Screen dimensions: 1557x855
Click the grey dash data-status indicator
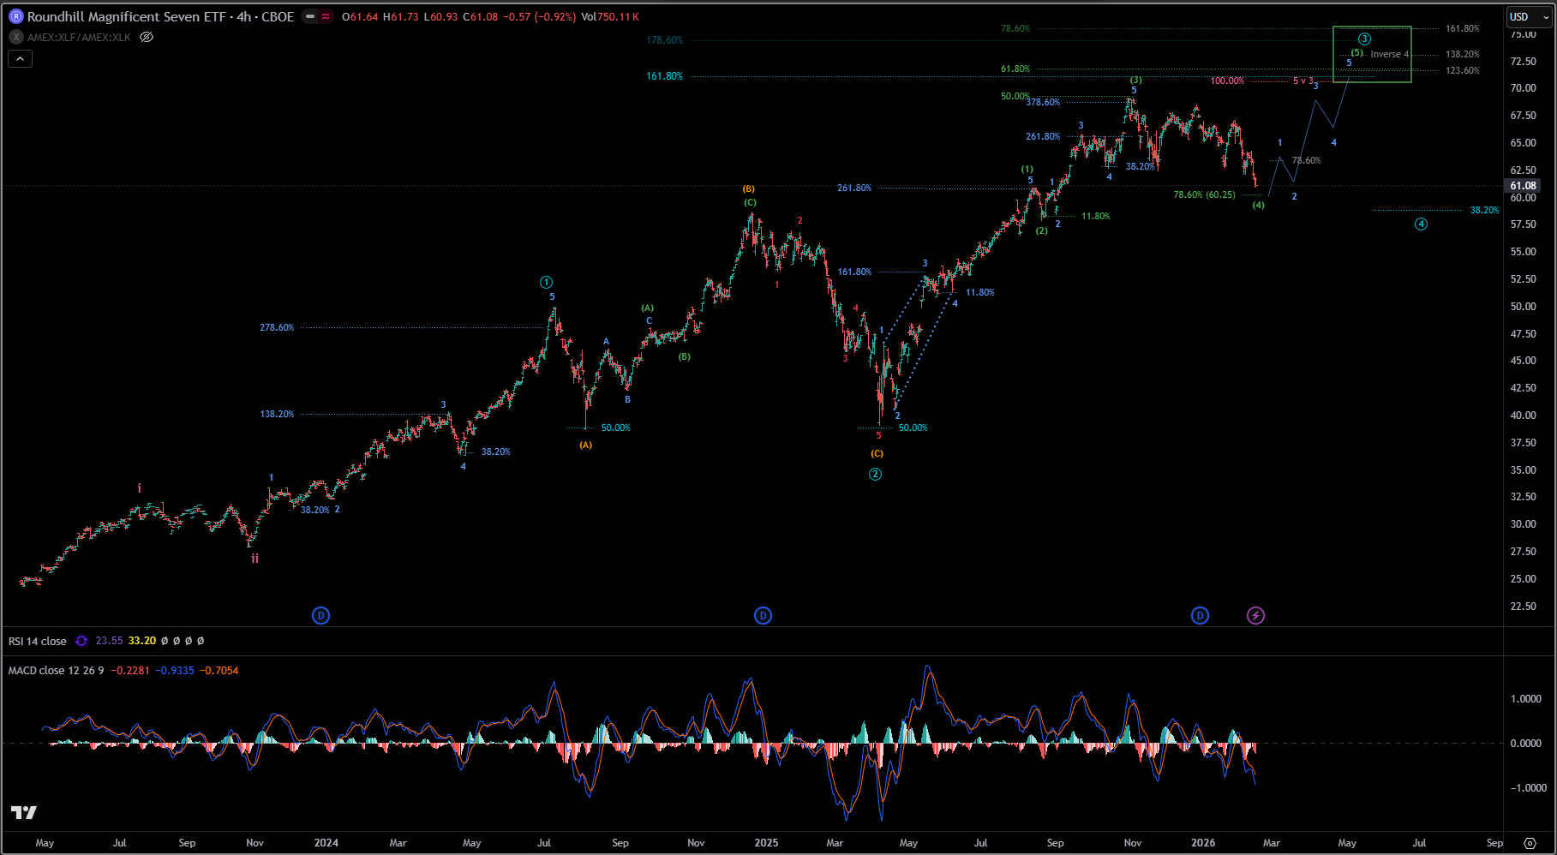309,16
